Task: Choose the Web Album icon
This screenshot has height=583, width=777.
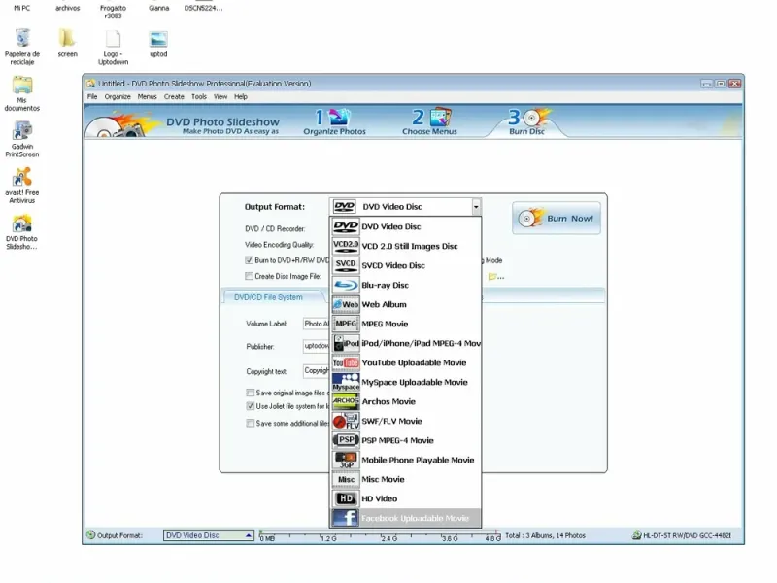Action: 346,304
